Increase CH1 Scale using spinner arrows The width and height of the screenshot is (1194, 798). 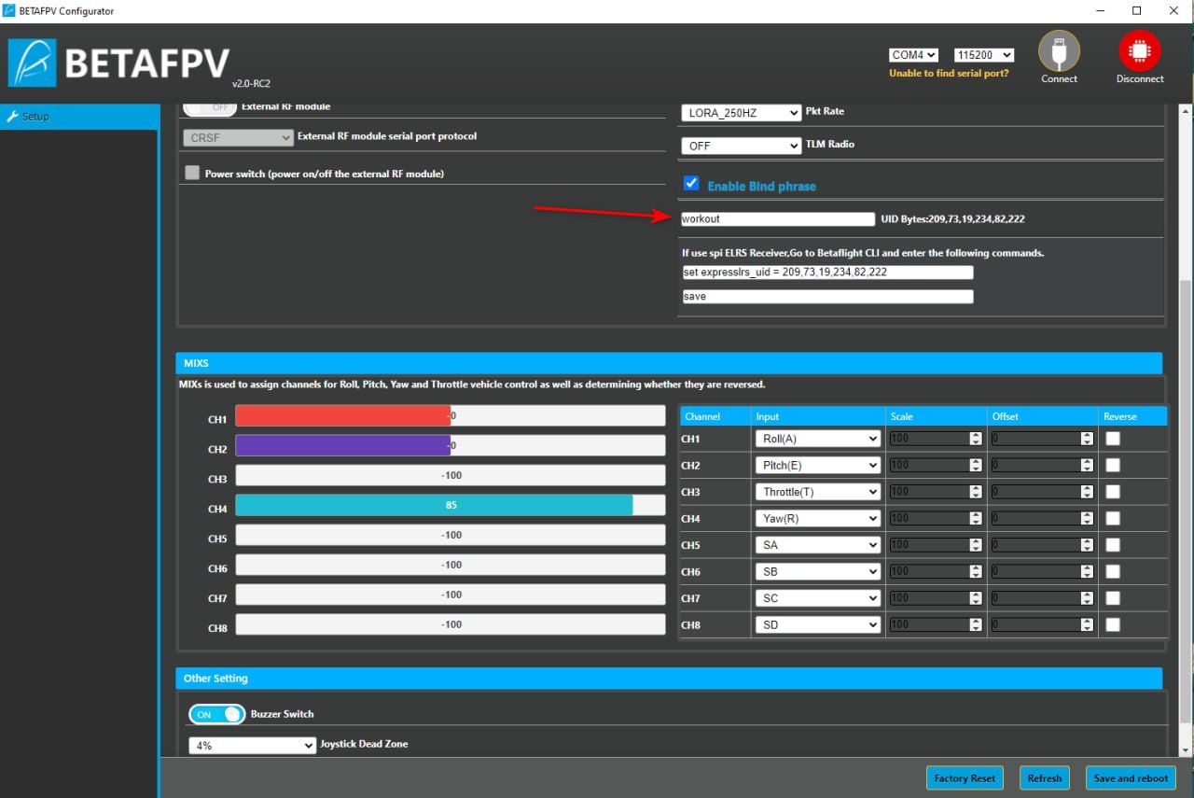[x=976, y=435]
